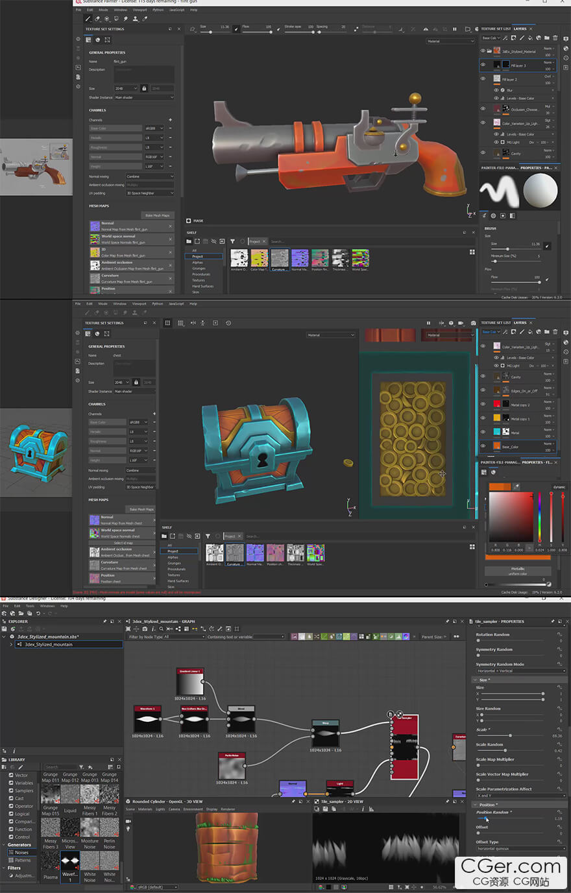Select Alphas category in flint gun Shelf

click(198, 262)
